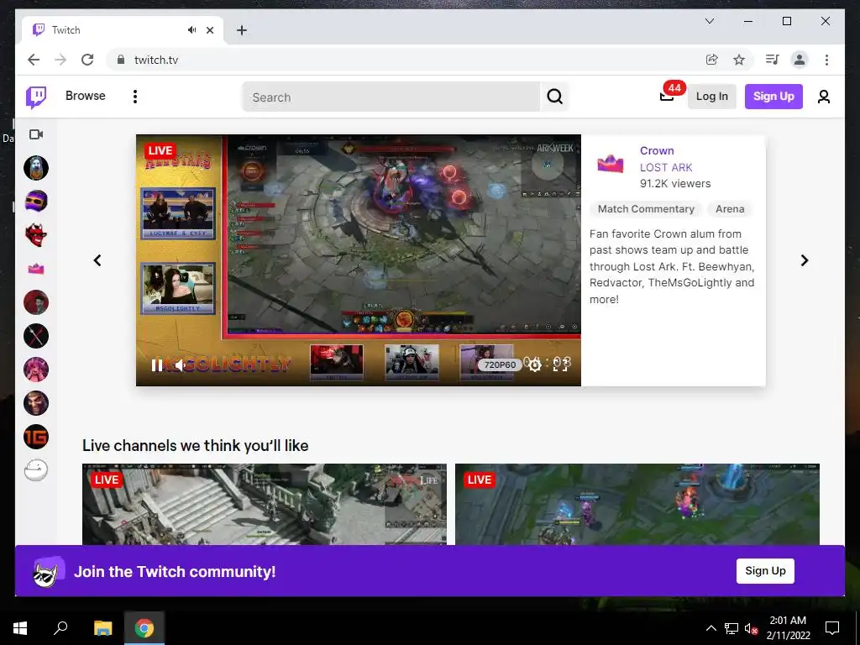The height and width of the screenshot is (645, 860).
Task: Open the red devil avatar channel
Action: pos(36,235)
